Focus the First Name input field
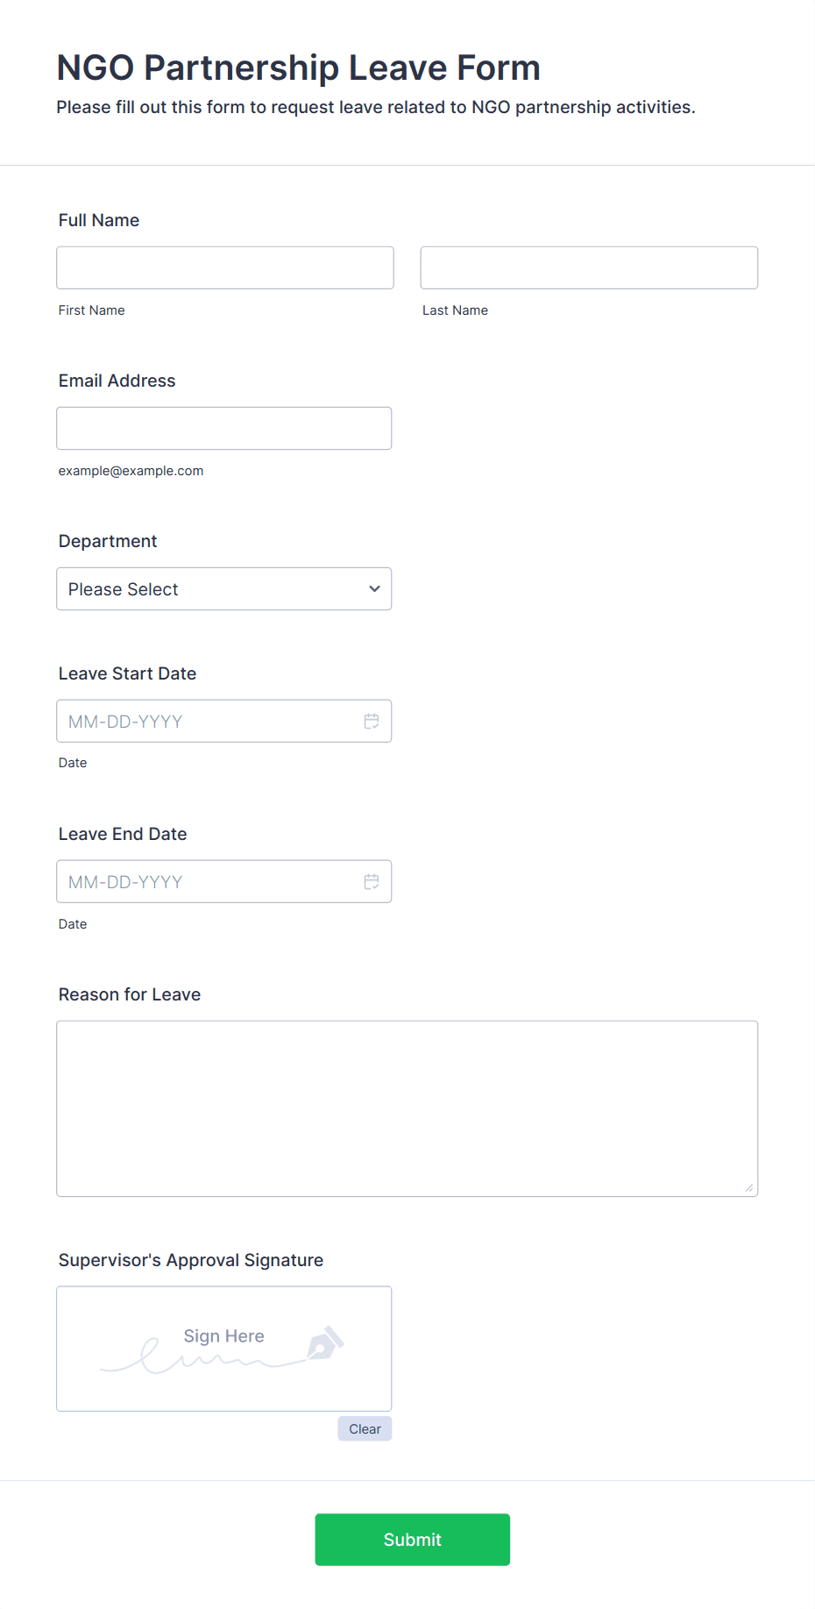 [225, 267]
